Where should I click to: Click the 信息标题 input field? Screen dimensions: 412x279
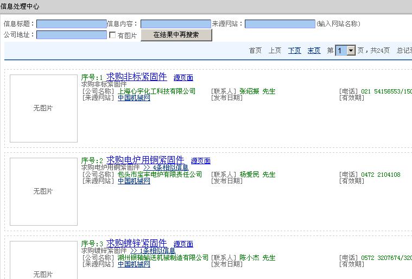click(x=71, y=24)
